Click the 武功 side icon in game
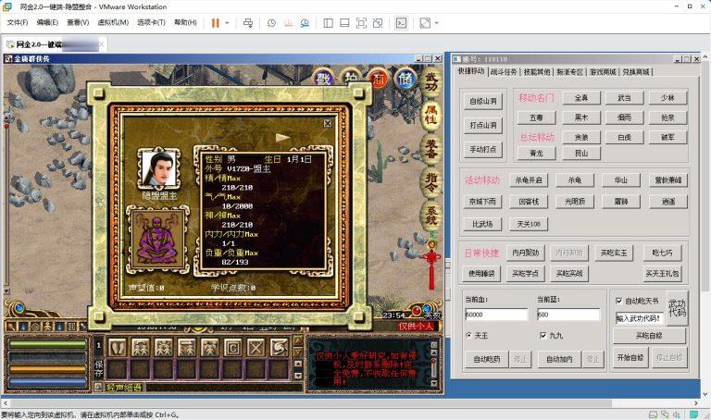The image size is (711, 420). 431,86
